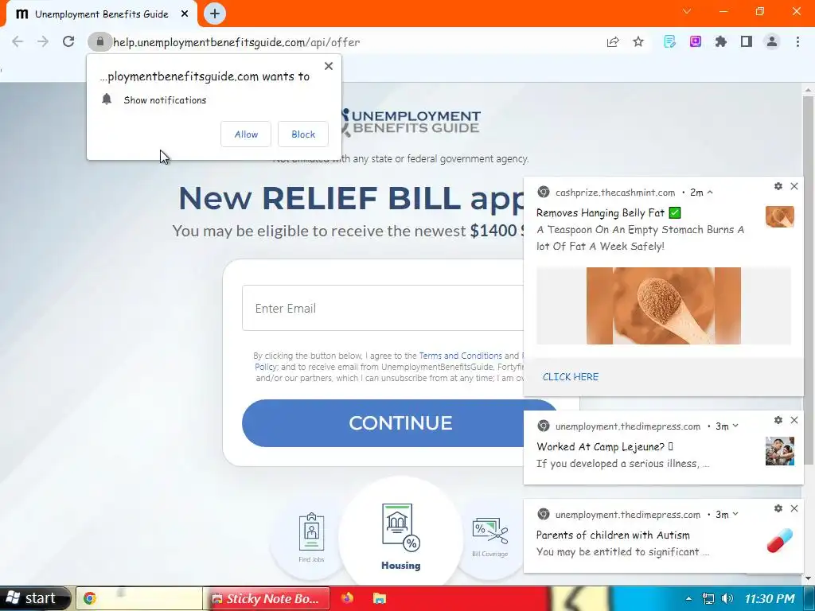815x611 pixels.
Task: Close the Unemployment Benefits Guide tab
Action: pos(185,14)
